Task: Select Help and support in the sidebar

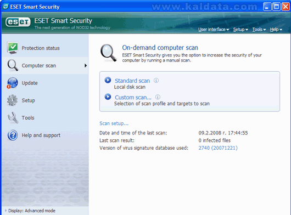Action: [x=45, y=135]
